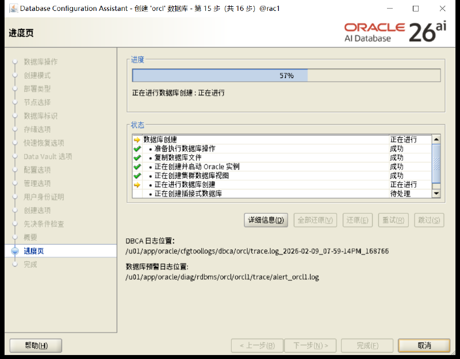
Task: Select the 完成 step in sidebar
Action: pyautogui.click(x=30, y=265)
